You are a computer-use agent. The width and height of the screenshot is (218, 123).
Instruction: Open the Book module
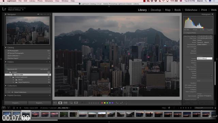pos(177,10)
